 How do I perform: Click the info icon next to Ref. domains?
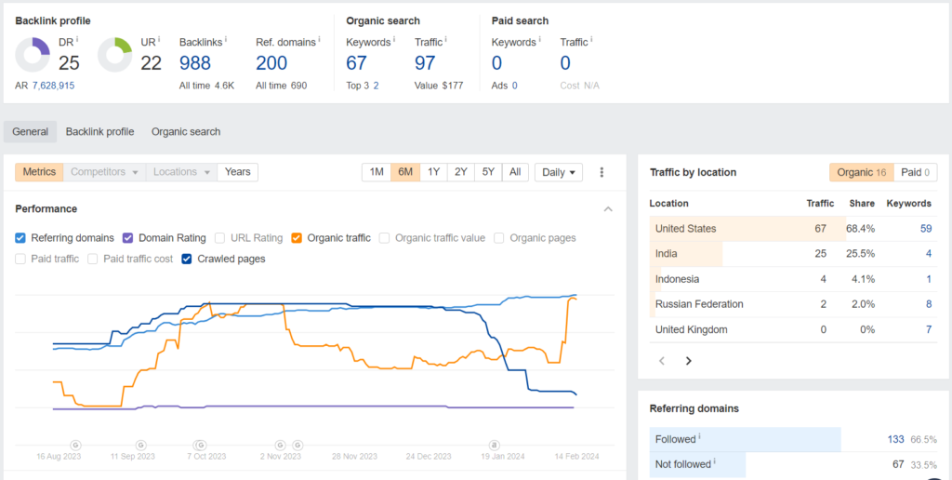pos(319,39)
